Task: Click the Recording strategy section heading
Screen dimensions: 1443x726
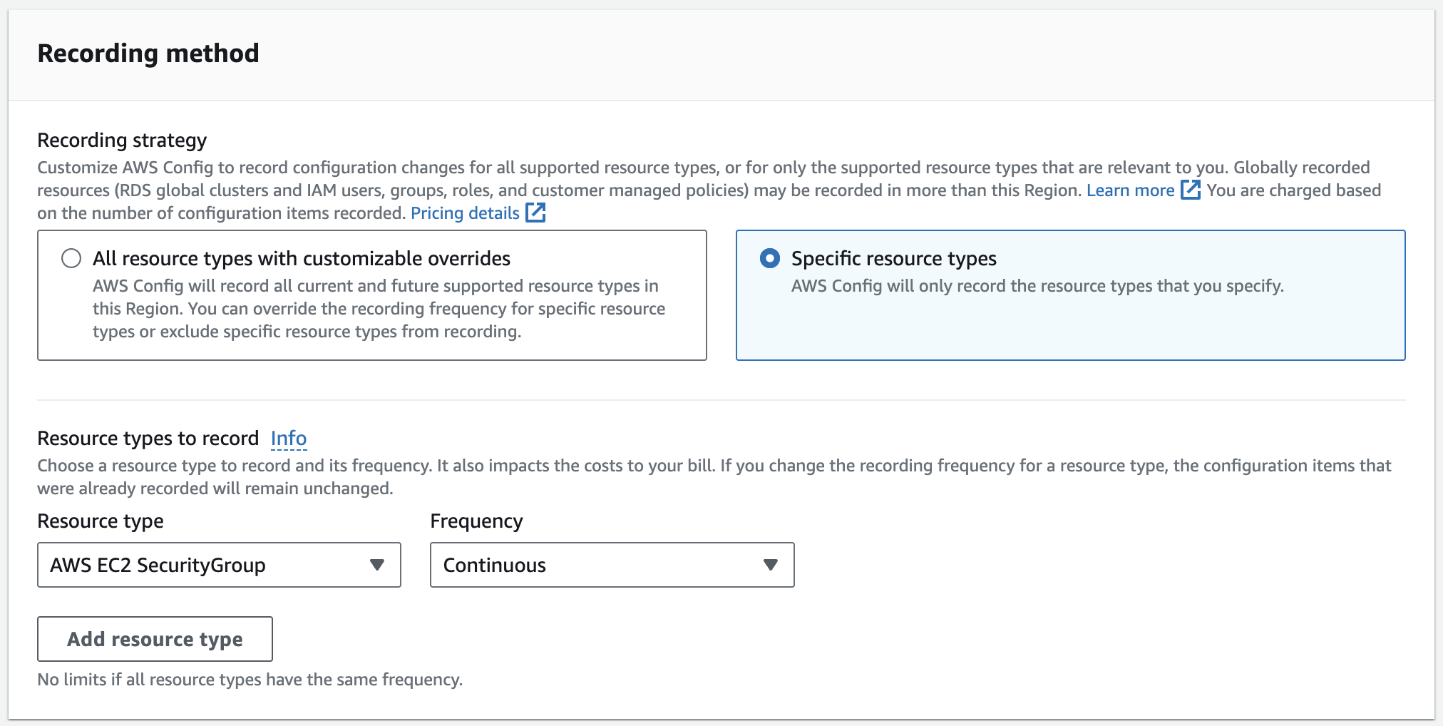Action: coord(122,140)
